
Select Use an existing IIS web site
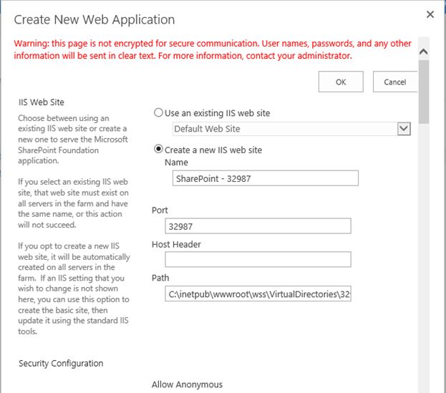pyautogui.click(x=159, y=113)
